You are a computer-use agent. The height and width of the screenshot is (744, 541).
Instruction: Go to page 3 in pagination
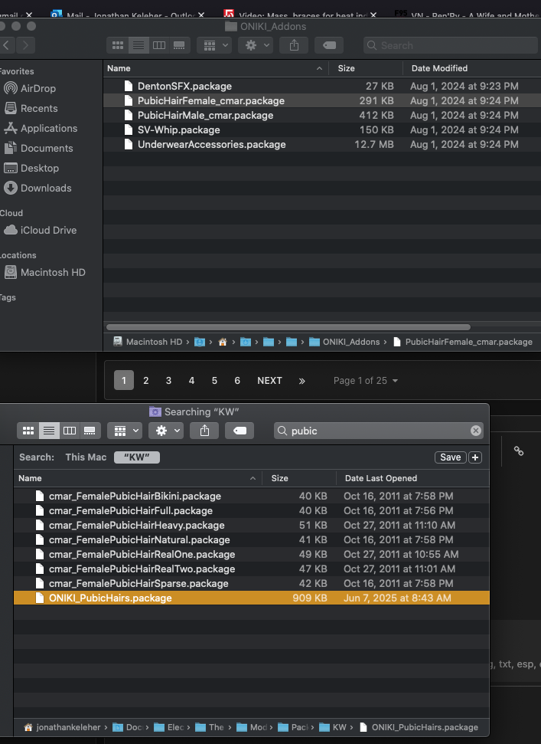coord(168,381)
